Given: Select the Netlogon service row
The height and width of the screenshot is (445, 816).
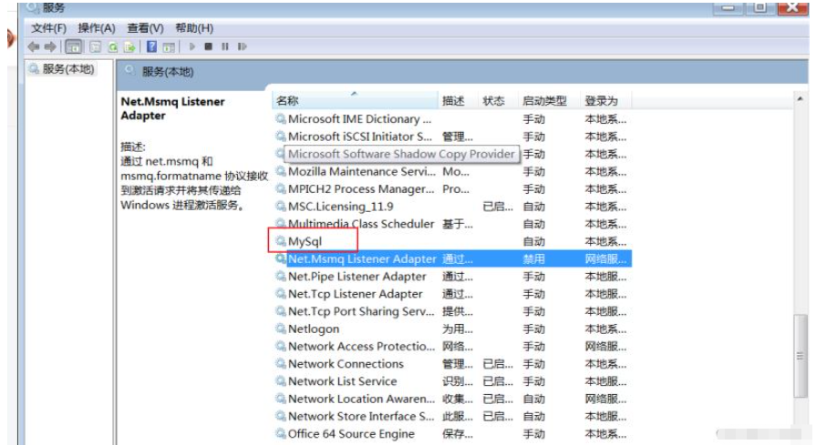Looking at the screenshot, I should coord(313,329).
